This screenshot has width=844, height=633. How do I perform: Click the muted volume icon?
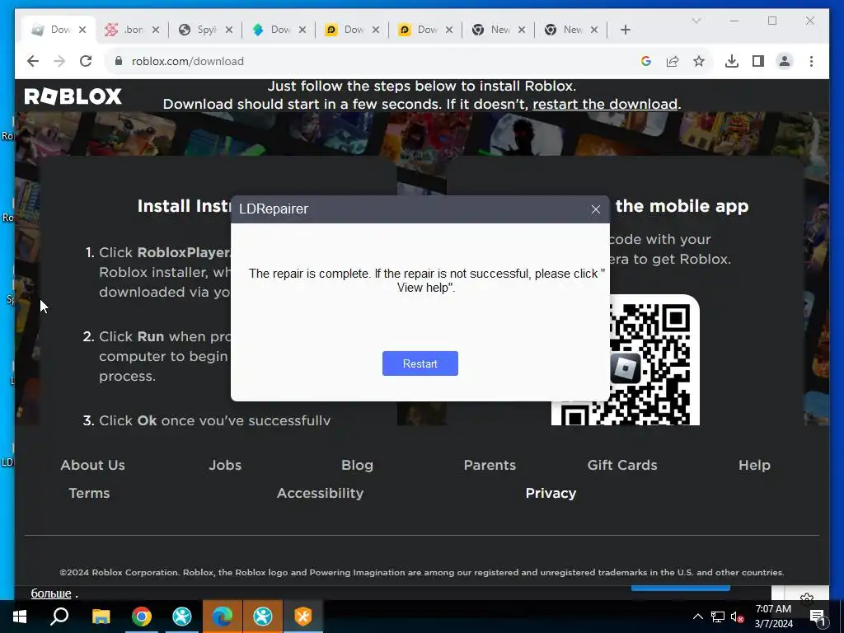point(737,617)
